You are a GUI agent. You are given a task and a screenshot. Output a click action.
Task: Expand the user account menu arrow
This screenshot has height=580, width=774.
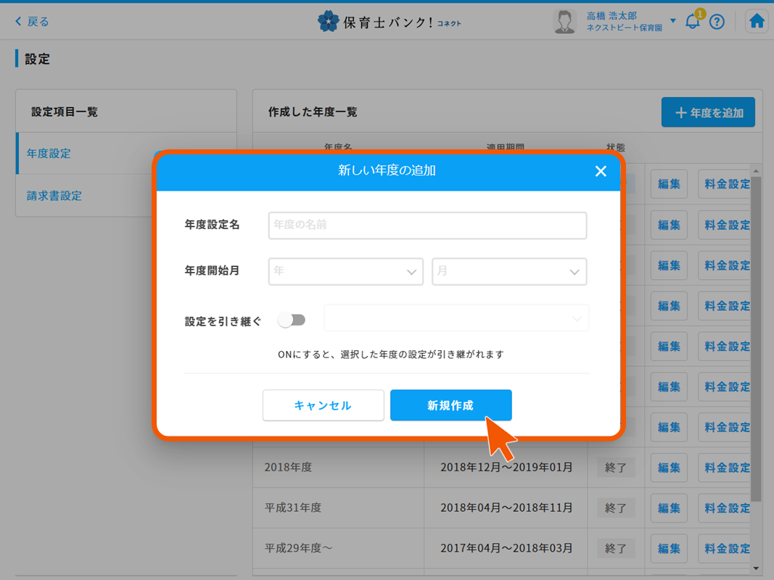pos(672,21)
